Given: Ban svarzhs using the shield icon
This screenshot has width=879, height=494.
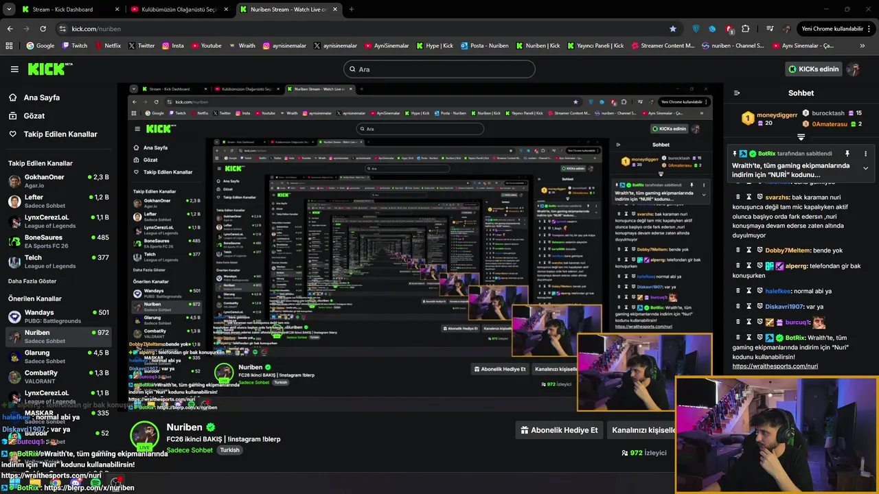Looking at the screenshot, I should [760, 197].
